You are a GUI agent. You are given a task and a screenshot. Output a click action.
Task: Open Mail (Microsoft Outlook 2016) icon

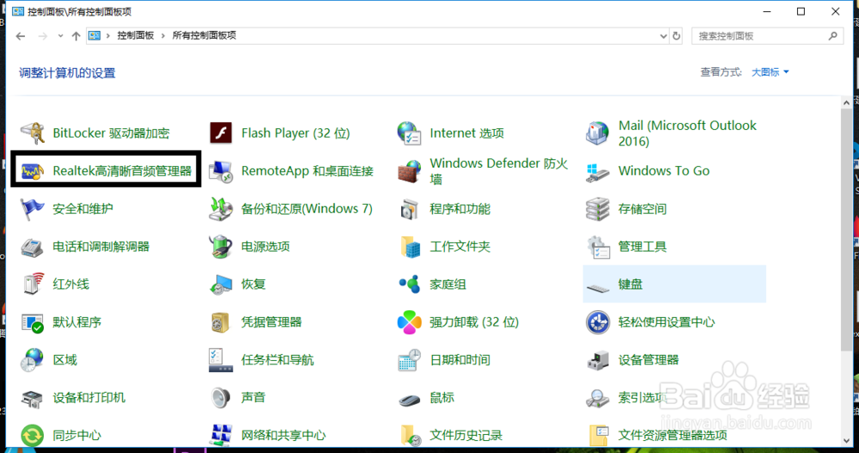pos(598,133)
